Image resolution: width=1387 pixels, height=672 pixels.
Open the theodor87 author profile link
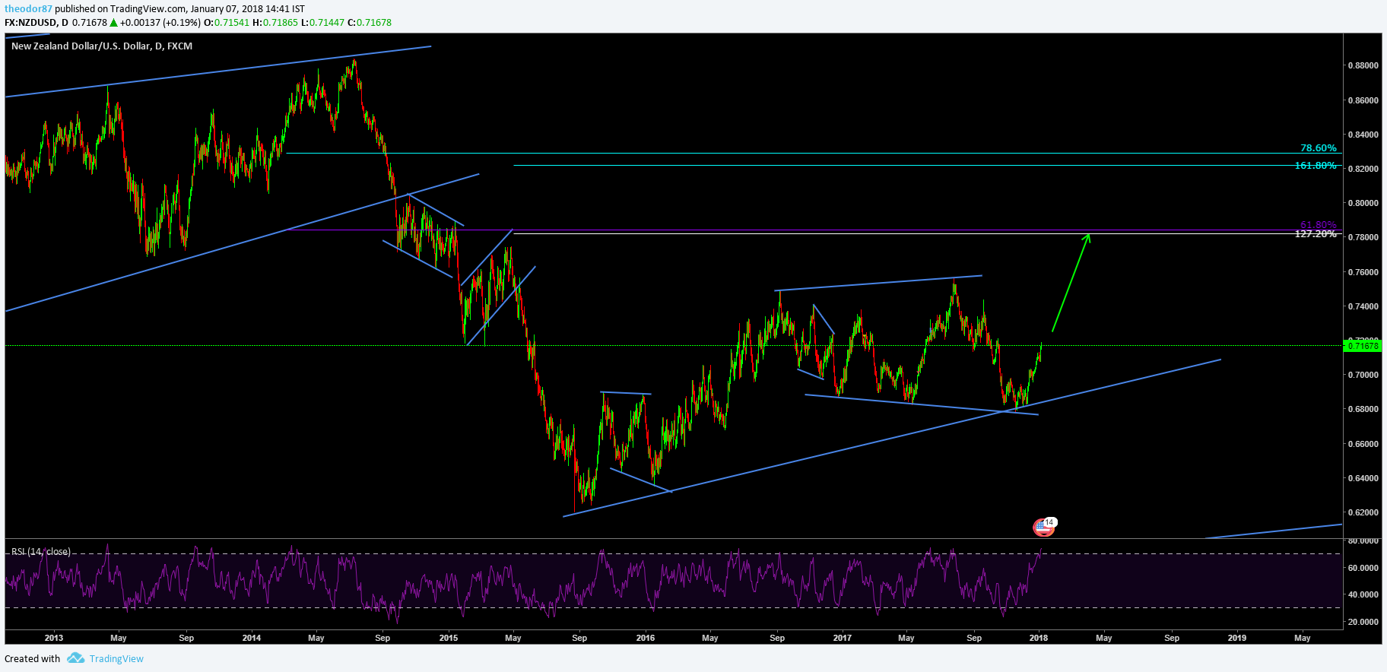[x=28, y=9]
